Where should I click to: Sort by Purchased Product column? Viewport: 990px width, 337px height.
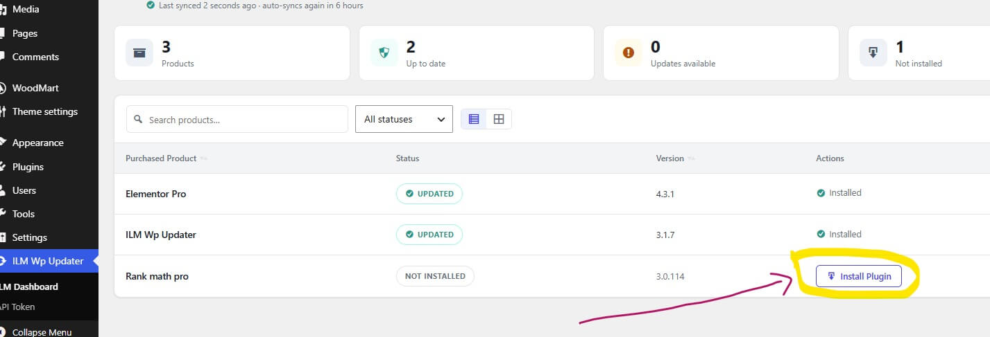click(166, 158)
